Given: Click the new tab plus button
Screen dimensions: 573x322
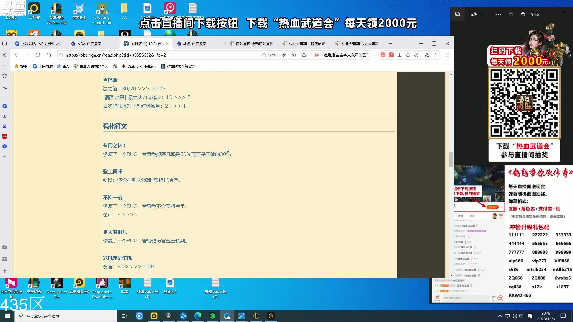Looking at the screenshot, I should point(391,43).
